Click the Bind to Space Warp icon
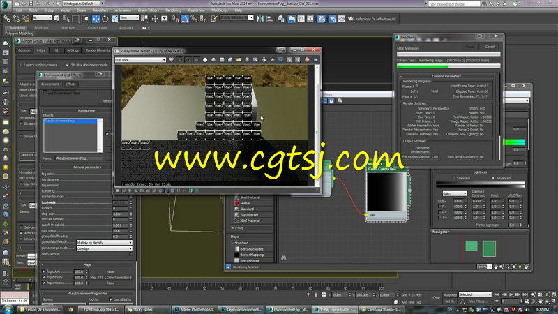 (x=26, y=19)
